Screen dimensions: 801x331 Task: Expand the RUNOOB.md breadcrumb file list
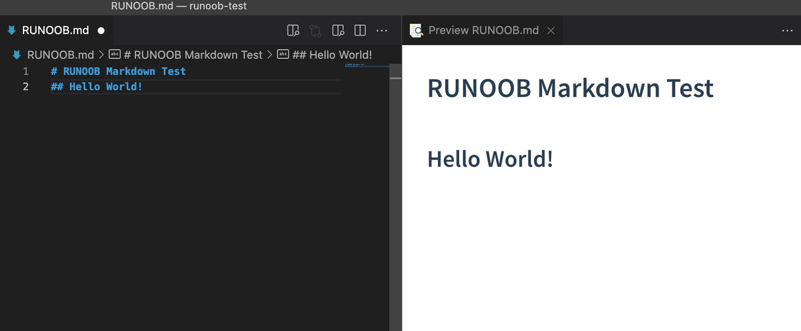click(60, 55)
